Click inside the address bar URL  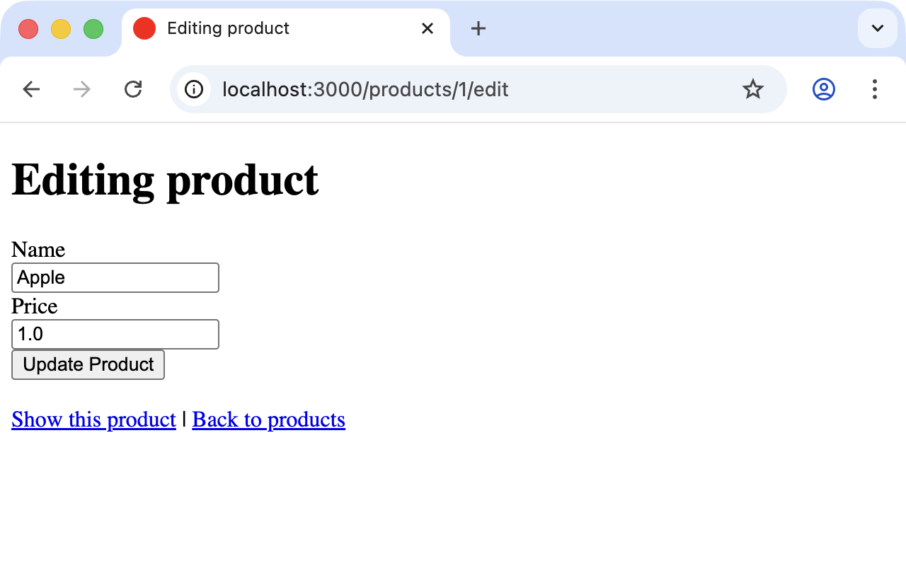365,89
